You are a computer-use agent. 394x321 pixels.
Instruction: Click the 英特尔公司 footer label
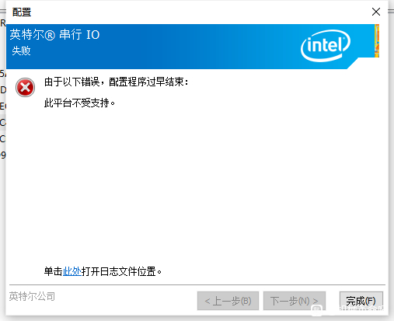pos(32,296)
